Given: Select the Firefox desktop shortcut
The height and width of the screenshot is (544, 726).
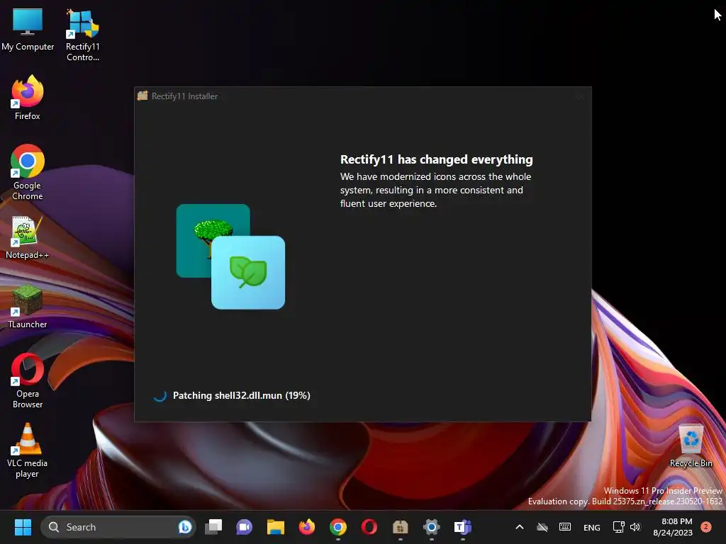Looking at the screenshot, I should (28, 98).
